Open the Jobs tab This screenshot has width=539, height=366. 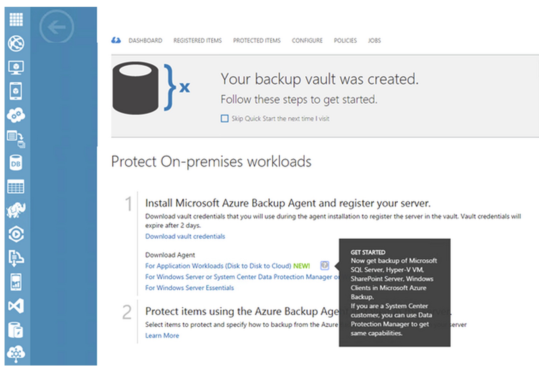(x=374, y=40)
